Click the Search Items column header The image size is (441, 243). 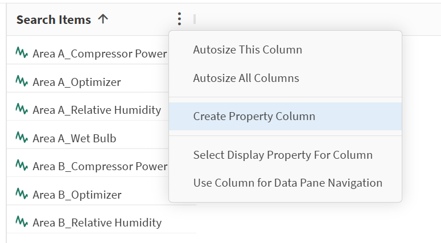(53, 19)
